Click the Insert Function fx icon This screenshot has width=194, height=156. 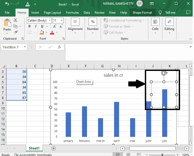(x=59, y=47)
